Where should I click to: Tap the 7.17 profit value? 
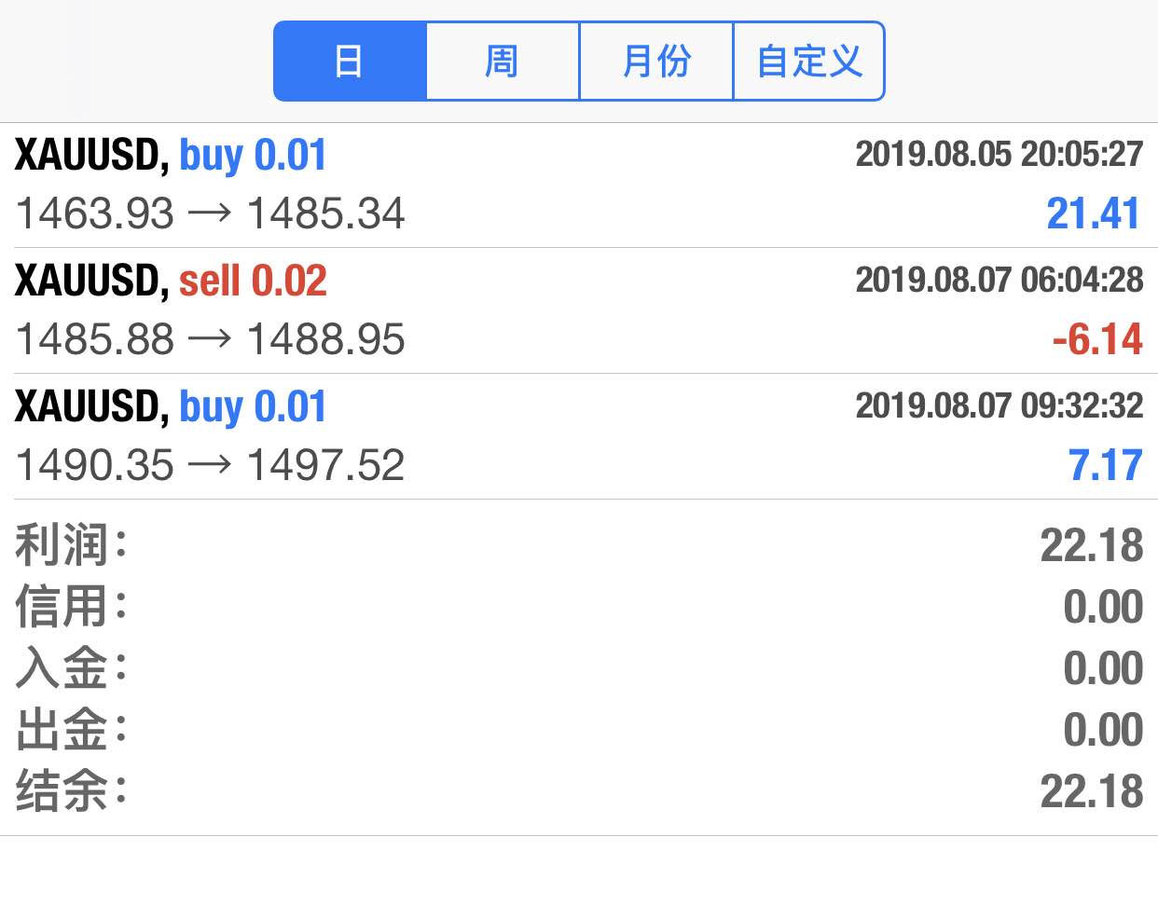pyautogui.click(x=1106, y=465)
